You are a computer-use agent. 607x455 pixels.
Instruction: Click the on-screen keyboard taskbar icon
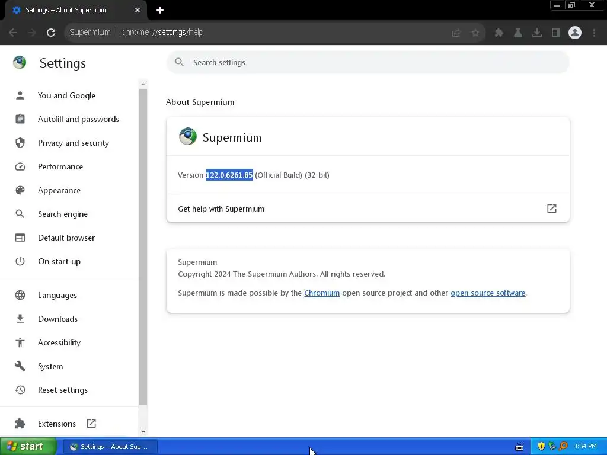click(519, 447)
